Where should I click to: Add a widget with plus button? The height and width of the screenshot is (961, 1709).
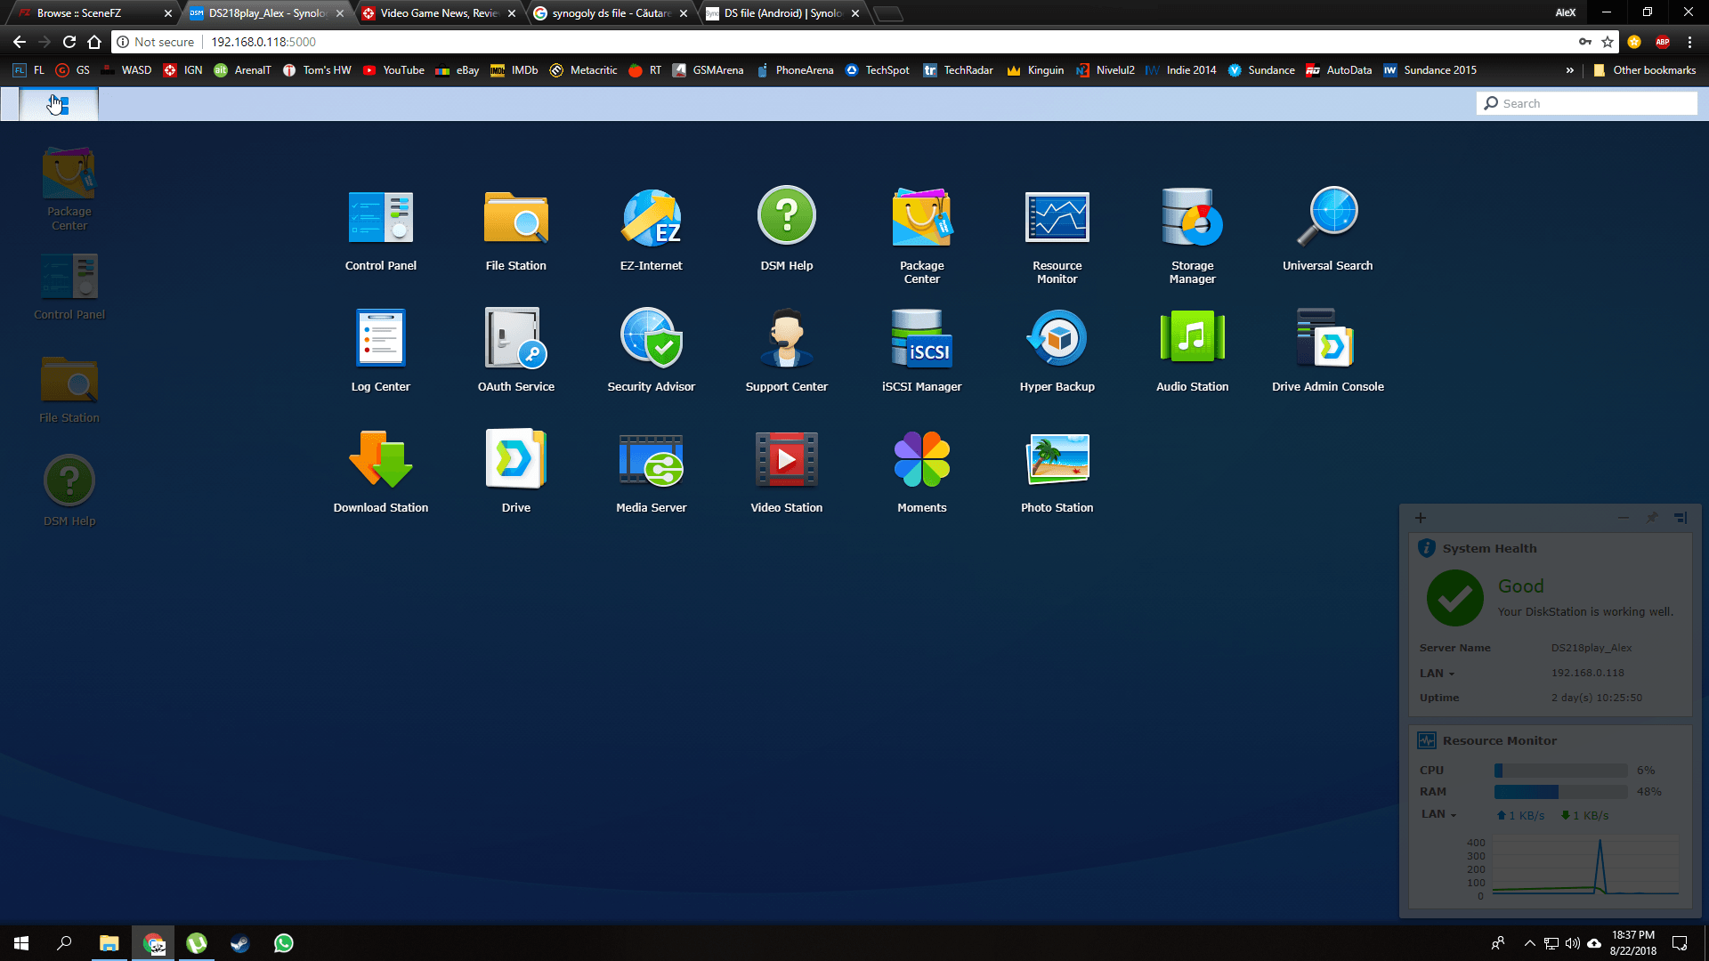click(1421, 518)
